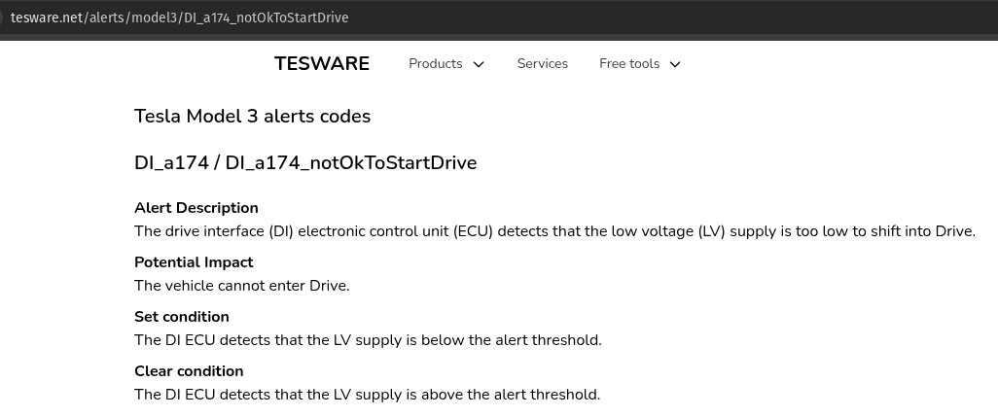
Task: Click the 'below the alert threshold' sentence
Action: click(368, 340)
